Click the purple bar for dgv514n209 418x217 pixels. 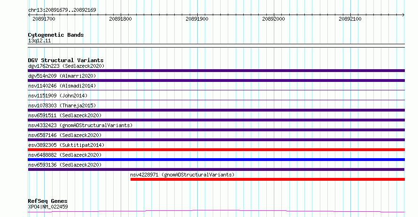216,80
